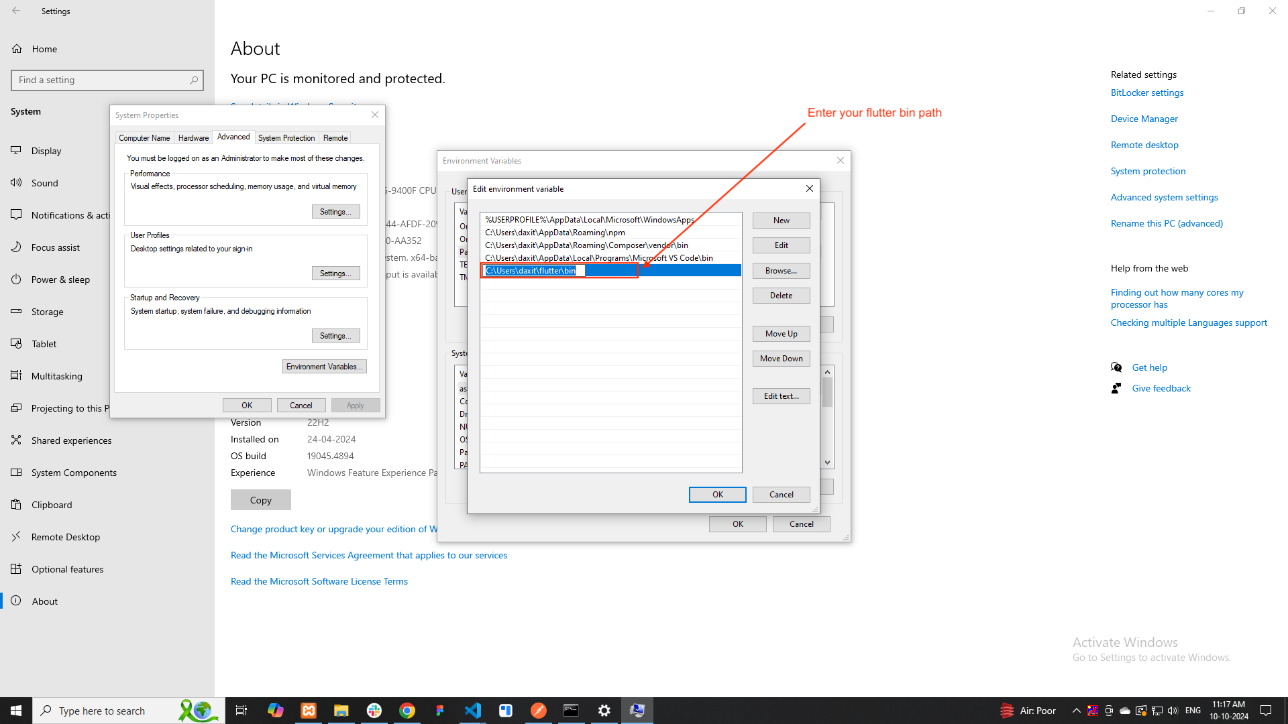Open Environment Variables from System Properties
Image resolution: width=1288 pixels, height=724 pixels.
[x=324, y=366]
